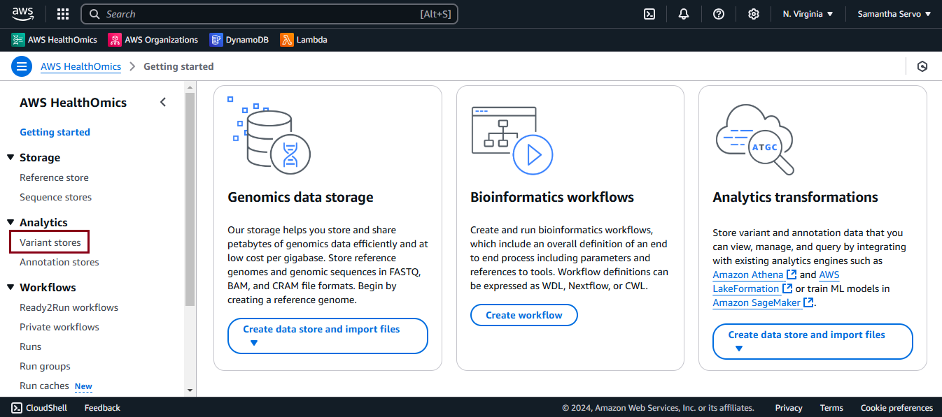Collapse the AWS HealthOmics side panel
The image size is (942, 417).
[x=163, y=103]
